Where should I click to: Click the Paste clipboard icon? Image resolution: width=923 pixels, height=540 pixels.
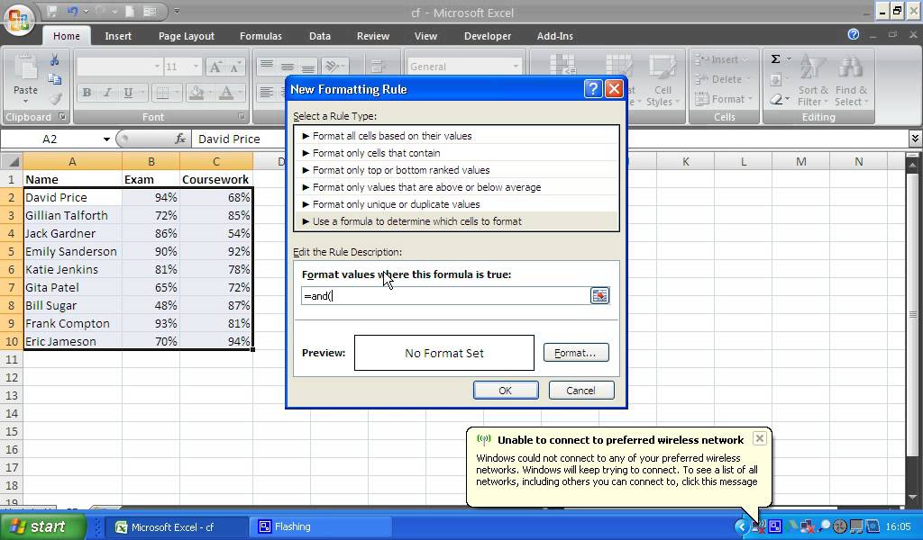click(25, 68)
